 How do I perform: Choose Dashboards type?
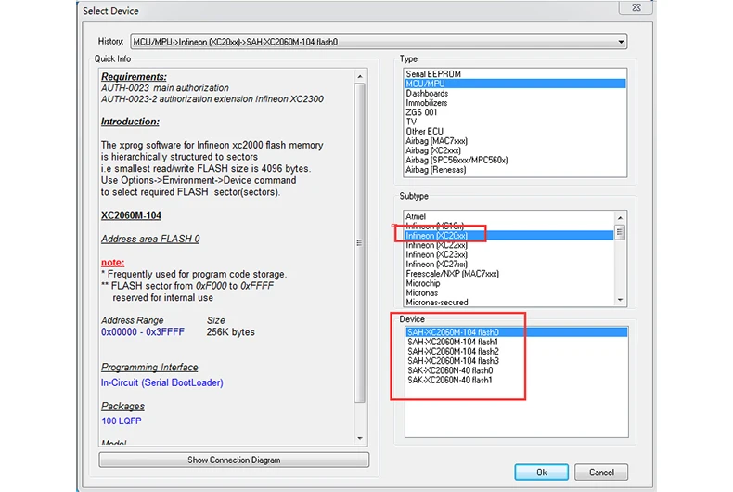pos(514,93)
